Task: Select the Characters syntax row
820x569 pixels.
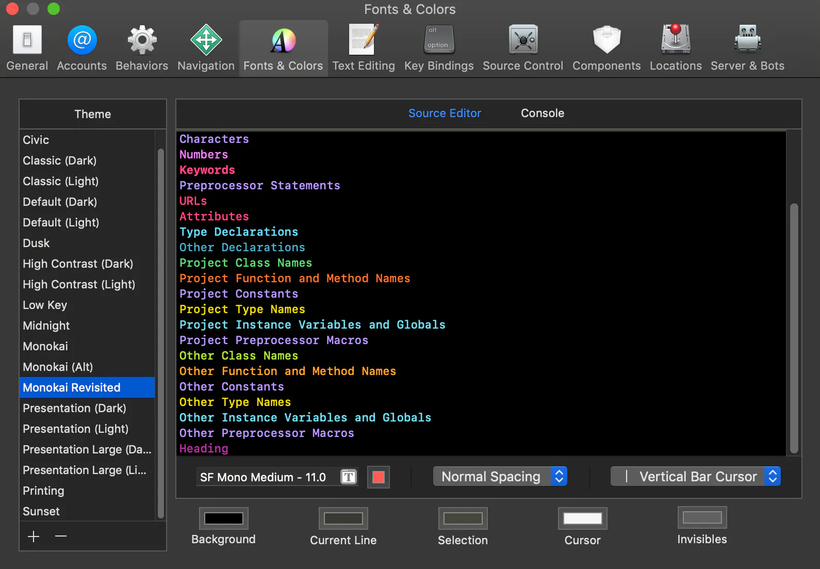Action: tap(482, 139)
